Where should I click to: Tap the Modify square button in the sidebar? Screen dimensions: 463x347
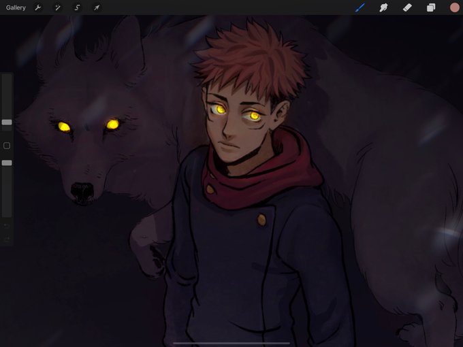[7, 146]
